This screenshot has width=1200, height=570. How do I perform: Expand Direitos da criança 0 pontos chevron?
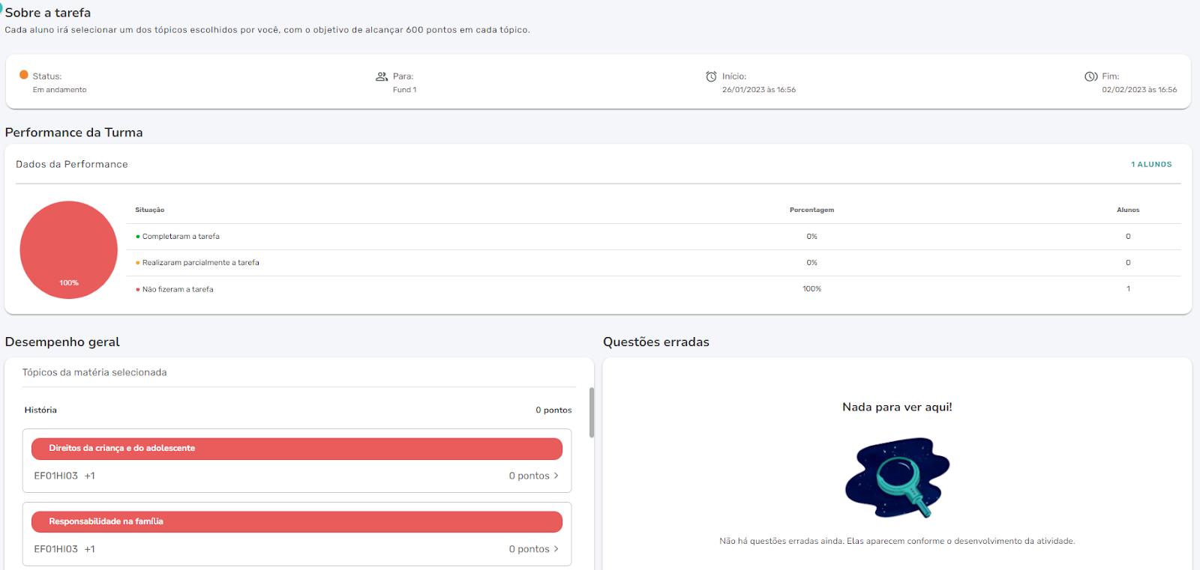(x=556, y=476)
